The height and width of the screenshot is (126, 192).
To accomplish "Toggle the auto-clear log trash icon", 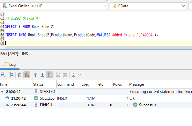I will tap(27, 75).
